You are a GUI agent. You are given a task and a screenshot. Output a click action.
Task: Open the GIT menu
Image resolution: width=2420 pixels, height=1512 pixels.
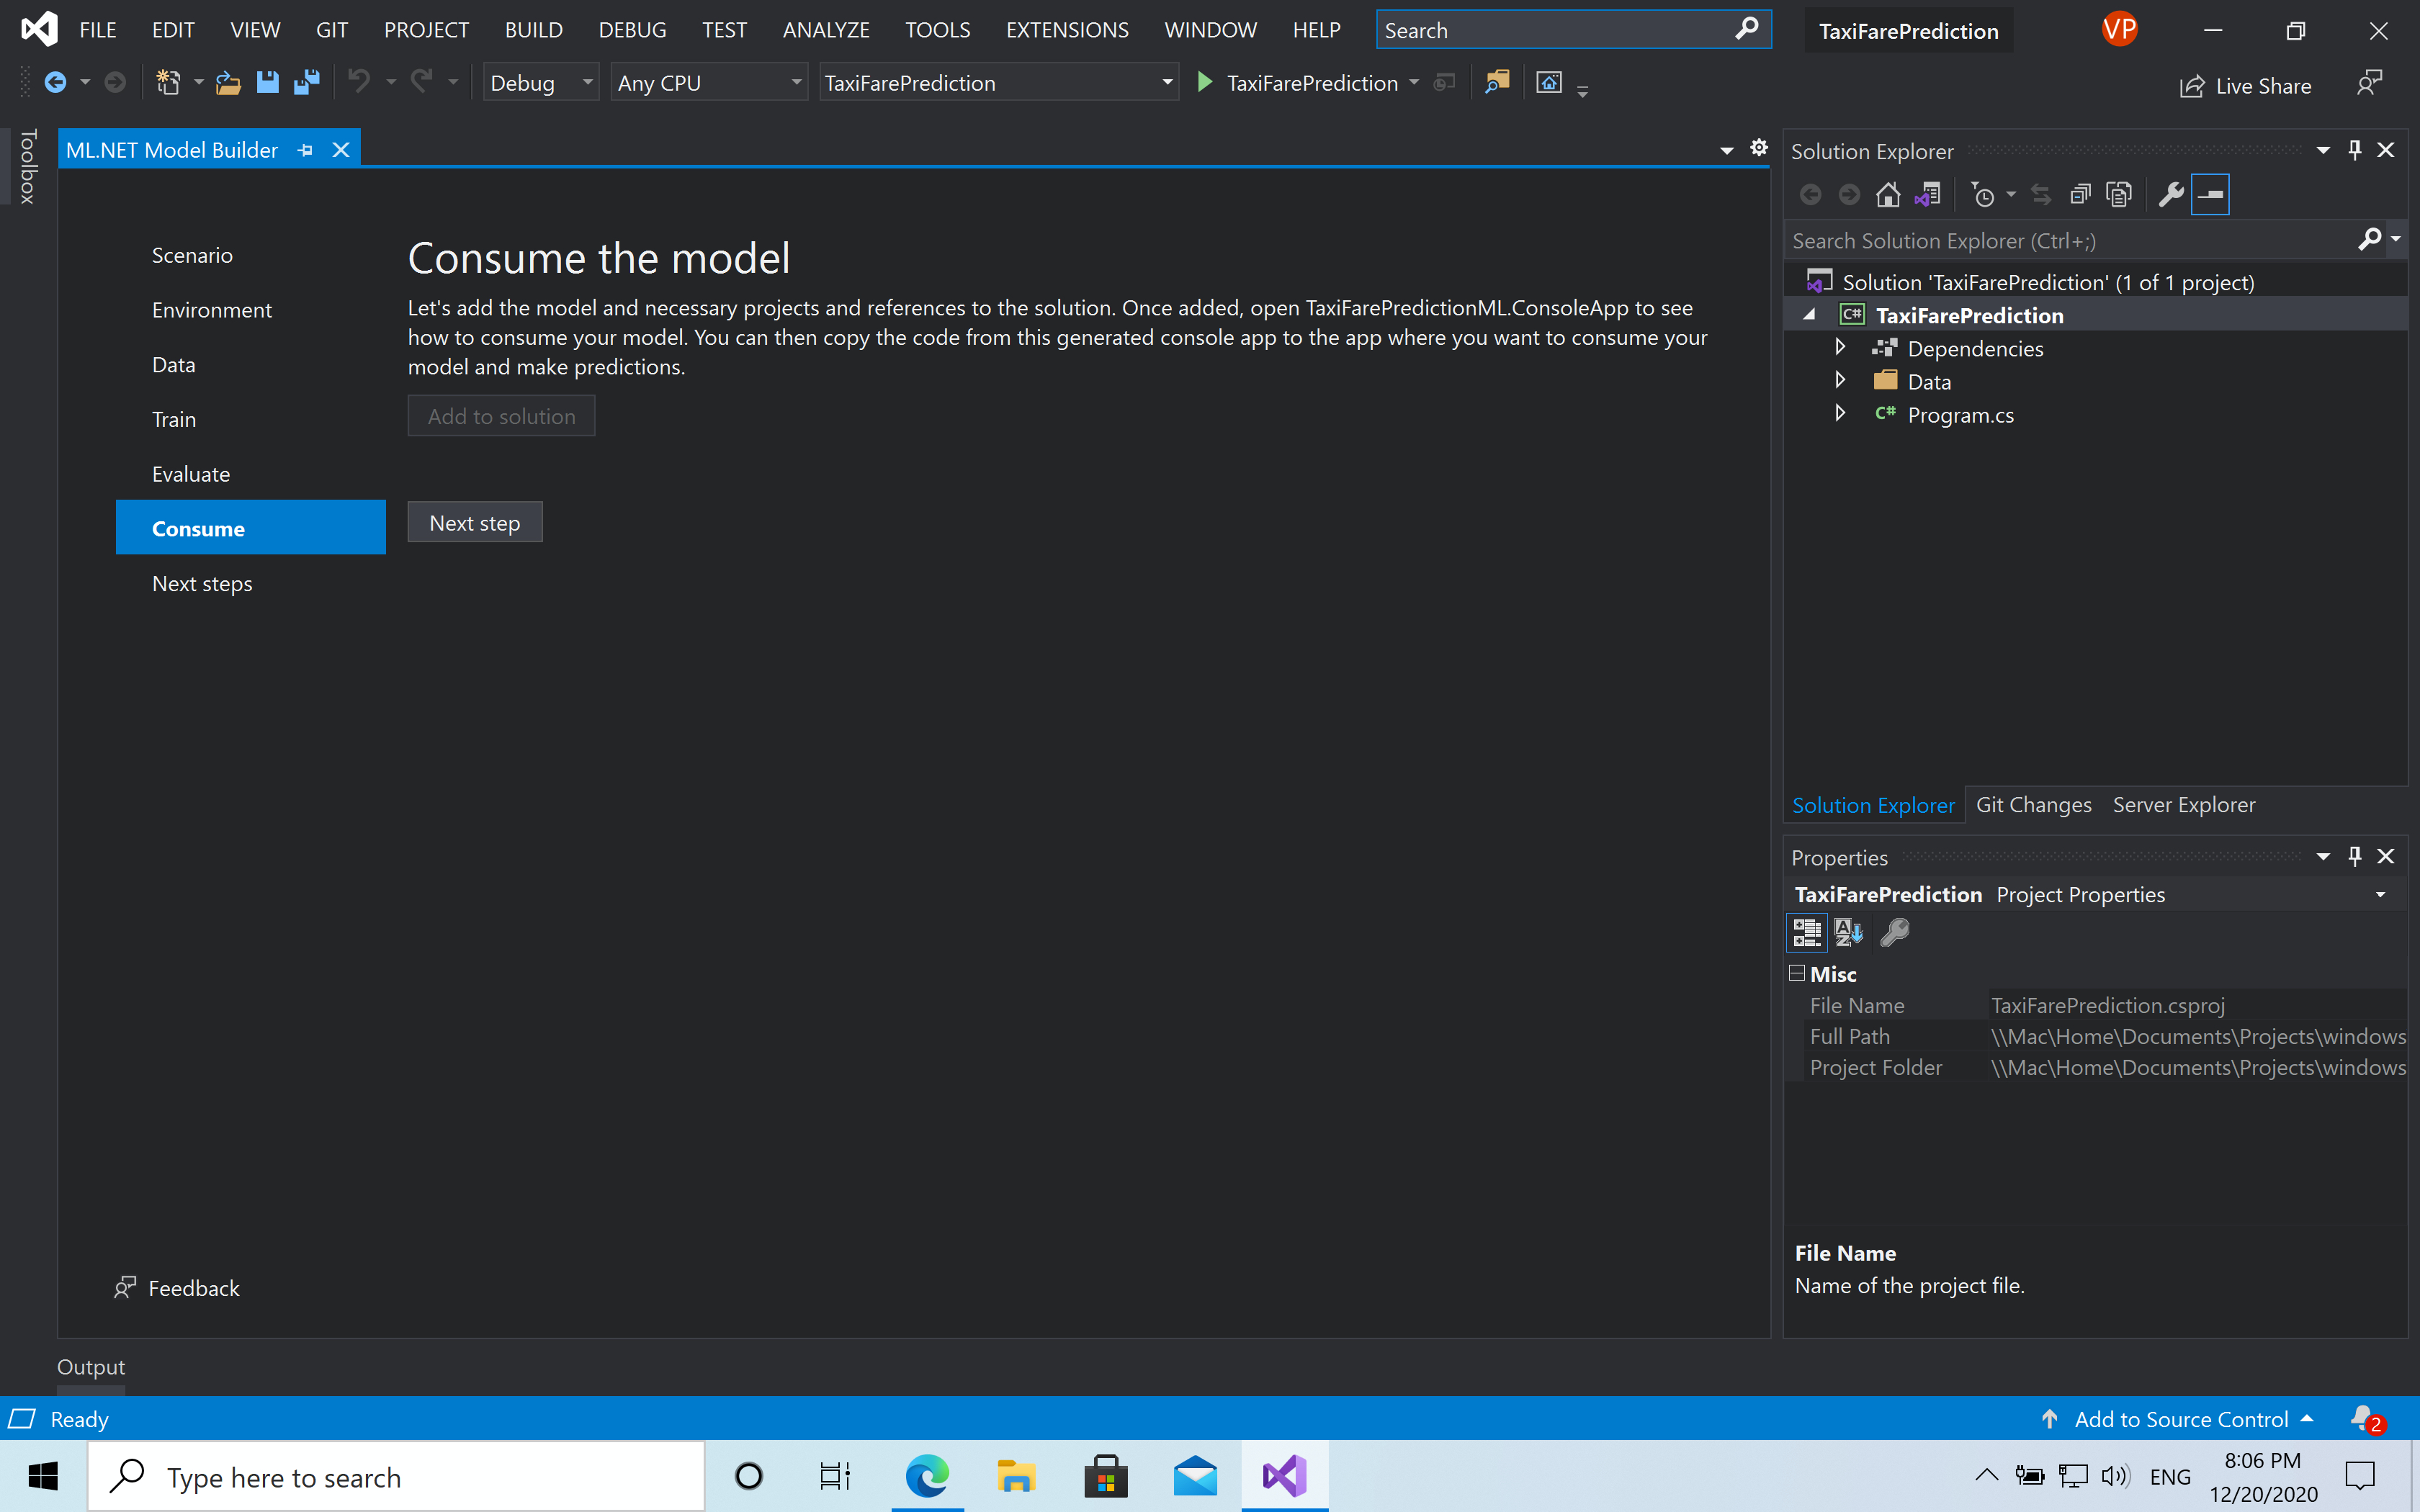point(331,29)
